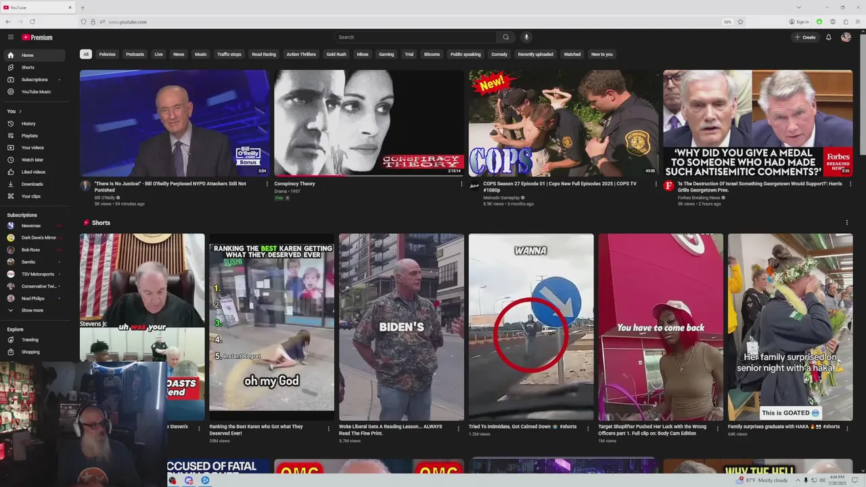This screenshot has height=487, width=866.
Task: Open the Watch later list
Action: coord(35,160)
